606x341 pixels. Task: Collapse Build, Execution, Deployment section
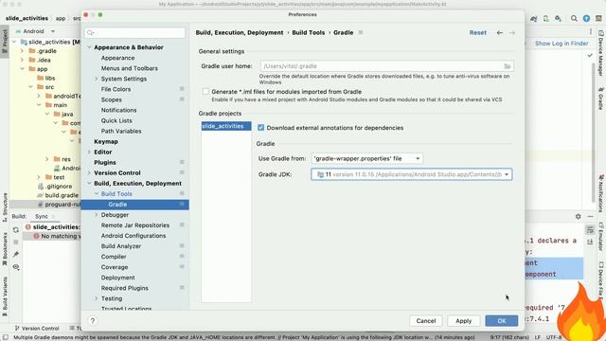pyautogui.click(x=89, y=183)
